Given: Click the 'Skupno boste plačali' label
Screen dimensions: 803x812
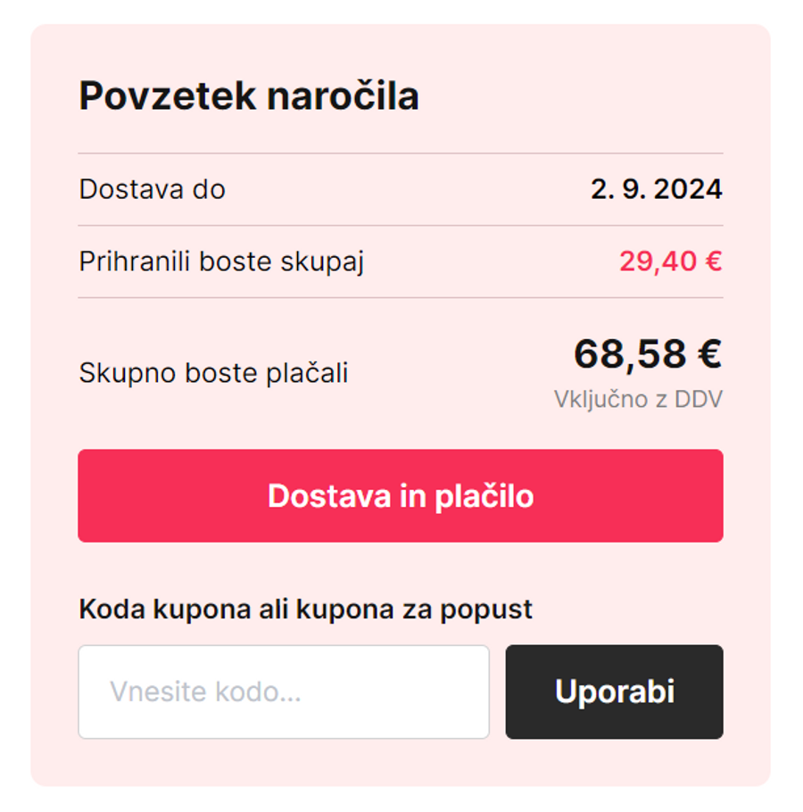Looking at the screenshot, I should point(214,373).
